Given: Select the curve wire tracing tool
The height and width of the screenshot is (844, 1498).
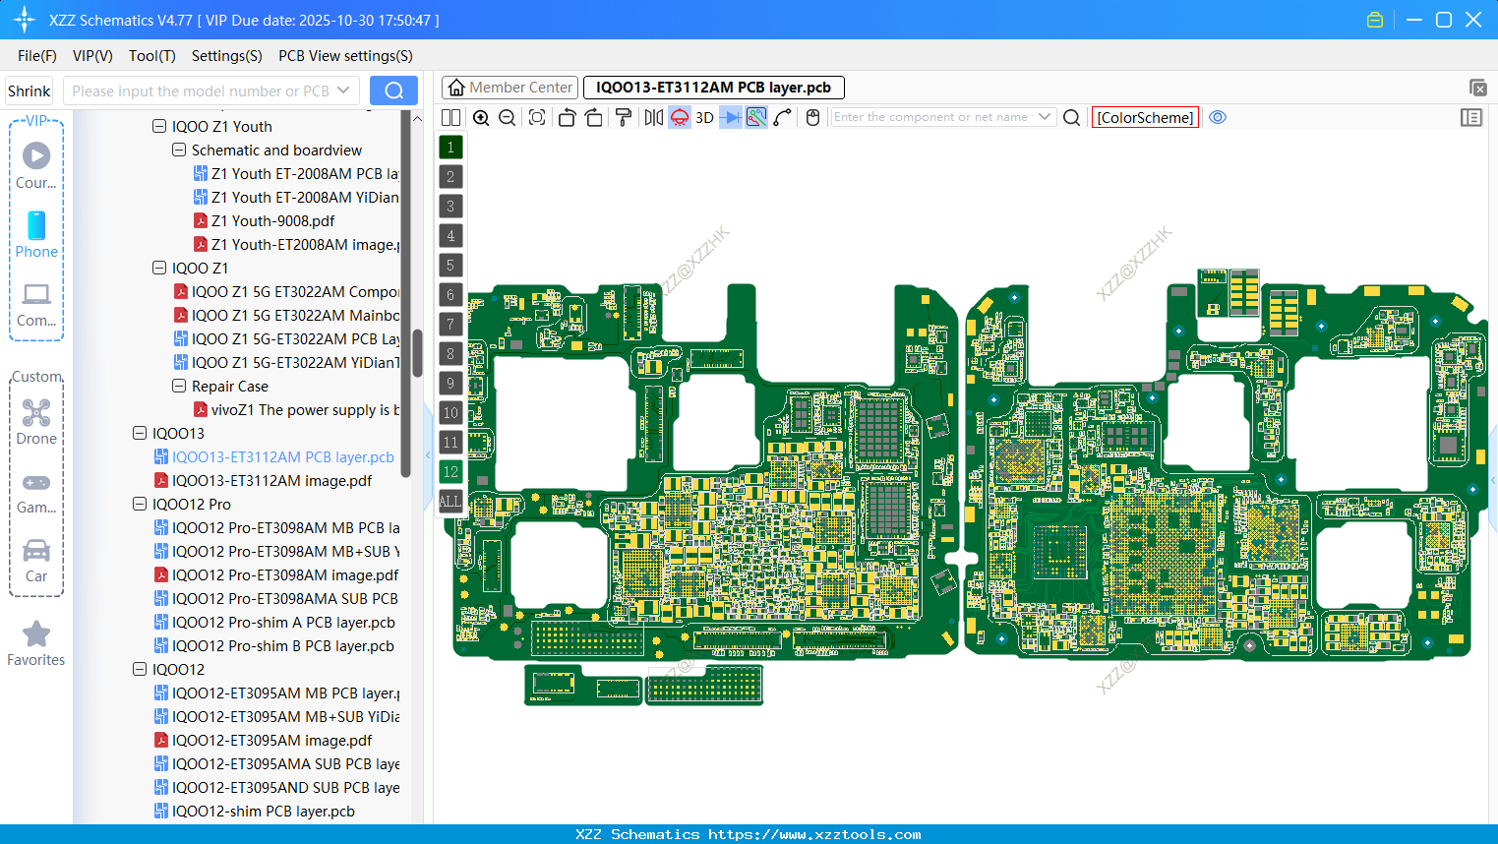Looking at the screenshot, I should [781, 117].
